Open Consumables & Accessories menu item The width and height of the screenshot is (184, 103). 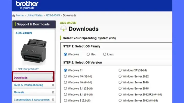pos(34,100)
